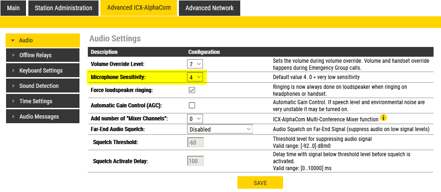
Task: Switch to the Main tab
Action: click(13, 8)
